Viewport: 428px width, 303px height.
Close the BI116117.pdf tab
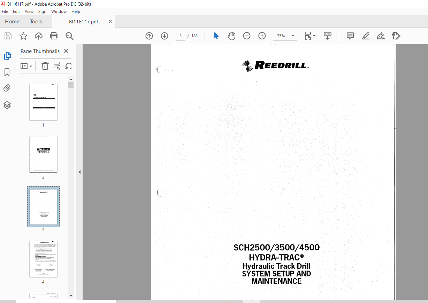110,21
